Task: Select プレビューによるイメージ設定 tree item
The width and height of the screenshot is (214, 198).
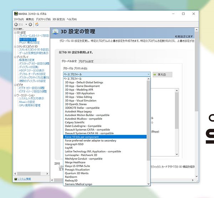Action: [34, 36]
